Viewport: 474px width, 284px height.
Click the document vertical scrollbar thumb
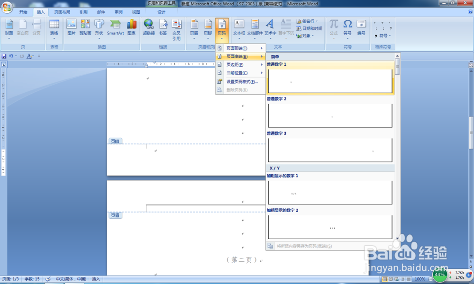click(x=471, y=133)
